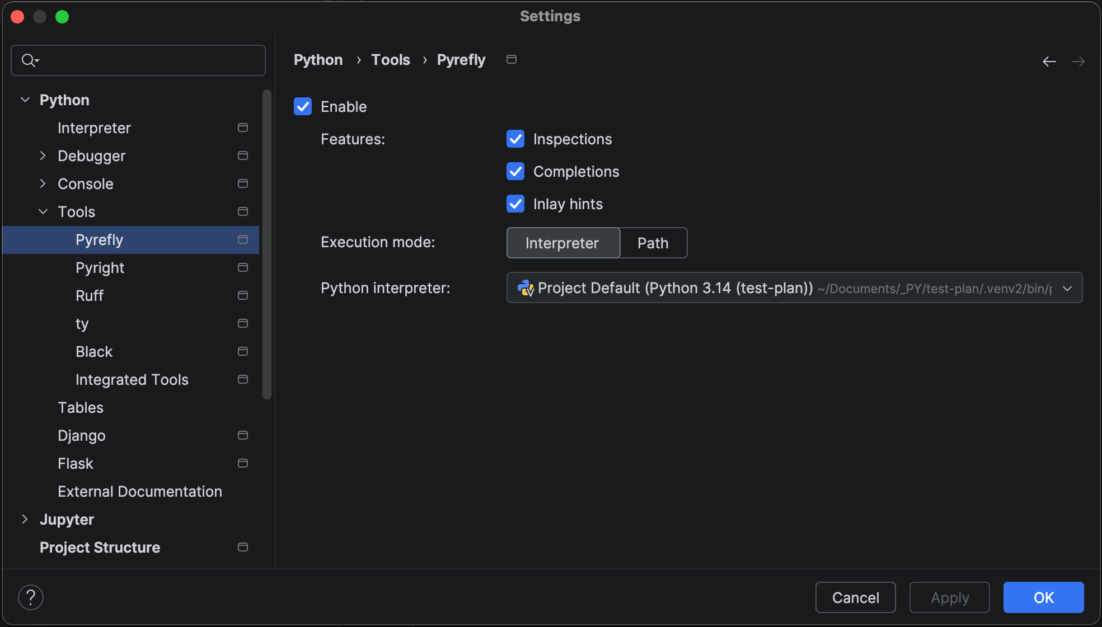The width and height of the screenshot is (1102, 627).
Task: Click project-level icon next to Ruff item
Action: pyautogui.click(x=242, y=295)
